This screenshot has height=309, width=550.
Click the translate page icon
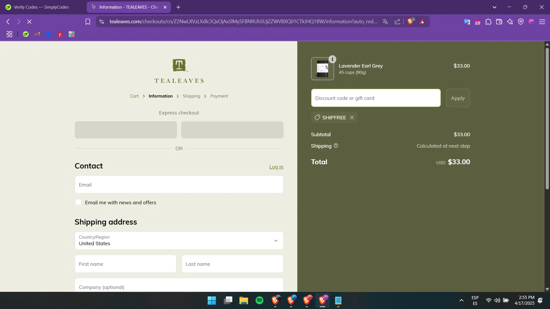click(385, 22)
